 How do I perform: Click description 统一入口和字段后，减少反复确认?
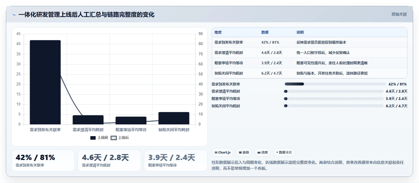click(323, 53)
